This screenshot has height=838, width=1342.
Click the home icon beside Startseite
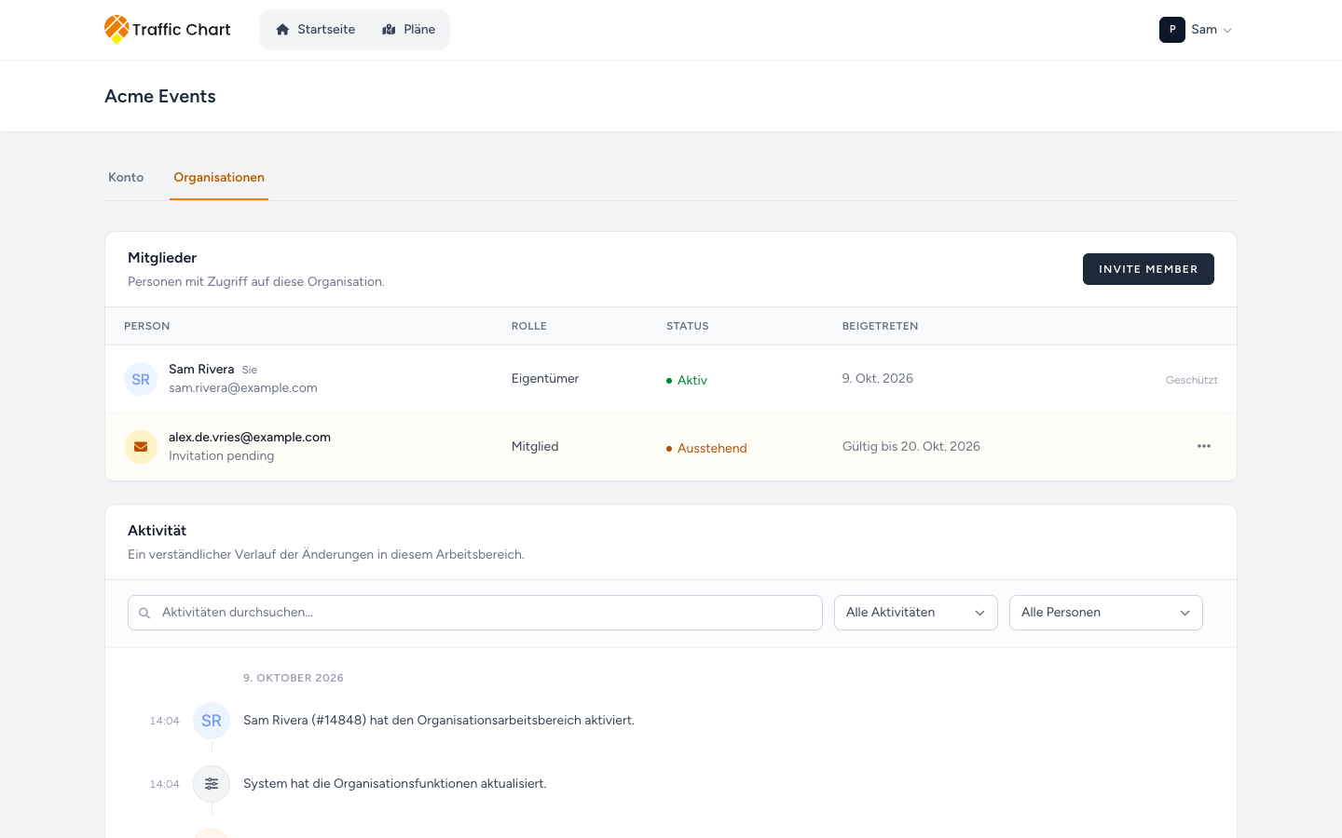[282, 30]
